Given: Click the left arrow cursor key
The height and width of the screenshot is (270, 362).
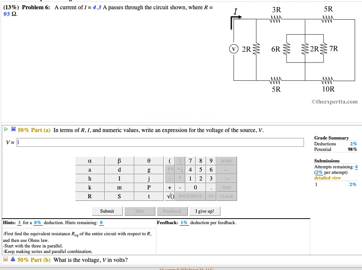Looking at the screenshot, I should 226,170.
